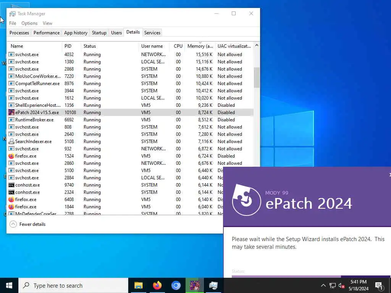Click the process list scrollbar thumb
Screen dimensions: 391x293
coord(257,77)
